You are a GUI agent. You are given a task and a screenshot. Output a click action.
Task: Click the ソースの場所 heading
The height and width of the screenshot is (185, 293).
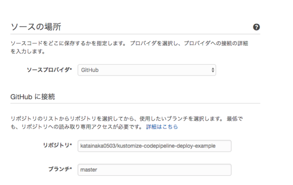coord(36,27)
